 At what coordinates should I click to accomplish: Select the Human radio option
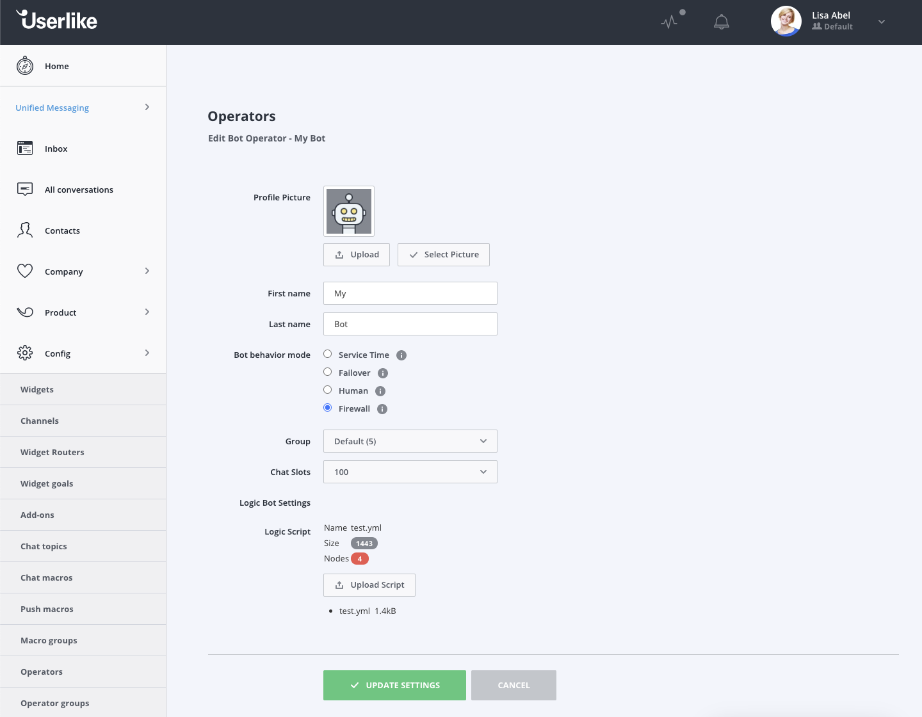(328, 390)
